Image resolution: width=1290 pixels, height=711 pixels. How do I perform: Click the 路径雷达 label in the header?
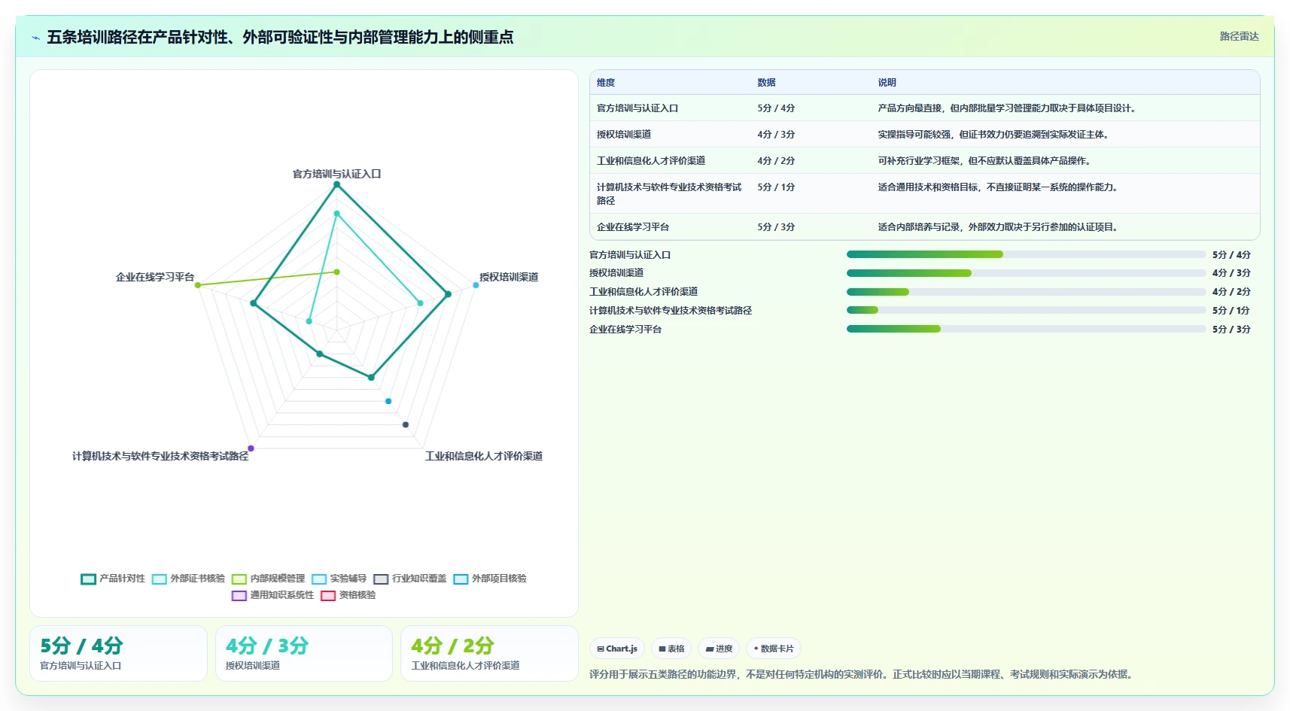coord(1239,36)
